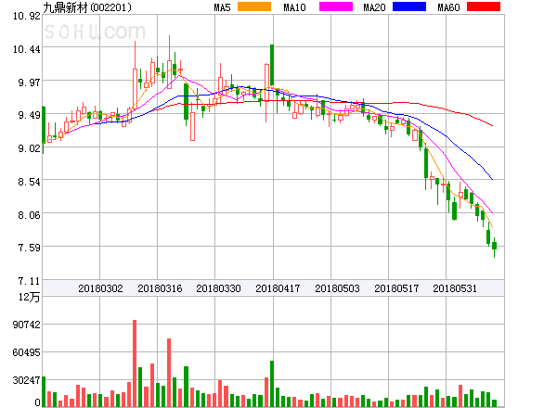The image size is (557, 408).
Task: Click the MA5 legend label
Action: click(222, 7)
